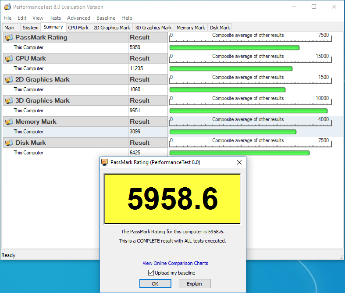Open the 3D Graphics Mark tab
Viewport: 345px width, 293px height.
tap(153, 28)
